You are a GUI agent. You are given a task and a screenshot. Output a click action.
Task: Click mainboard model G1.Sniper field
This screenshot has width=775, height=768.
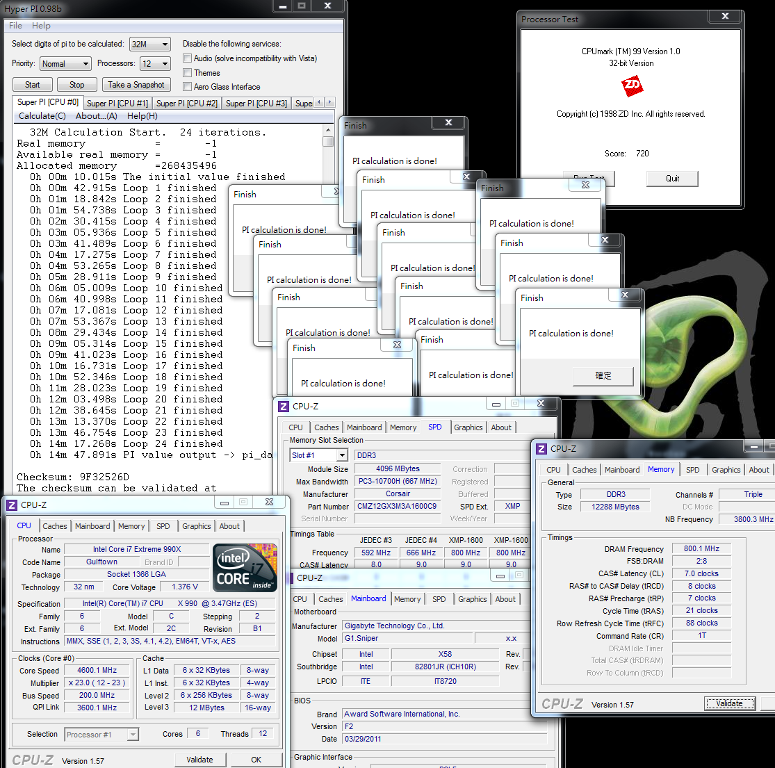coord(407,638)
